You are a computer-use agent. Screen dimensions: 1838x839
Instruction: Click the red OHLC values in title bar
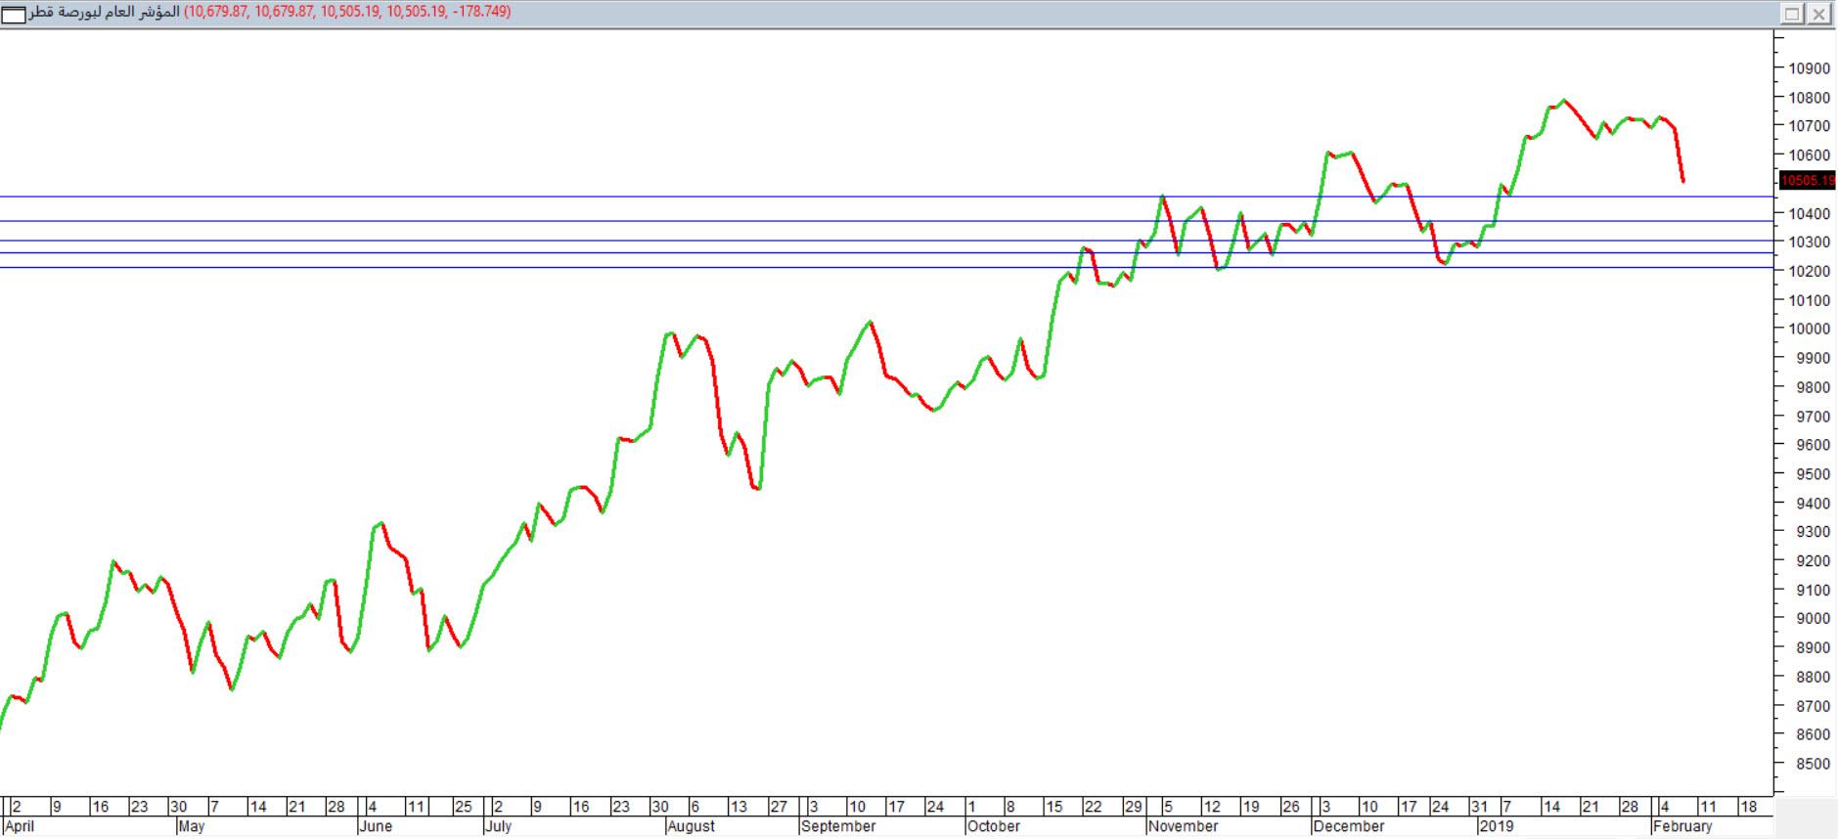(x=347, y=13)
